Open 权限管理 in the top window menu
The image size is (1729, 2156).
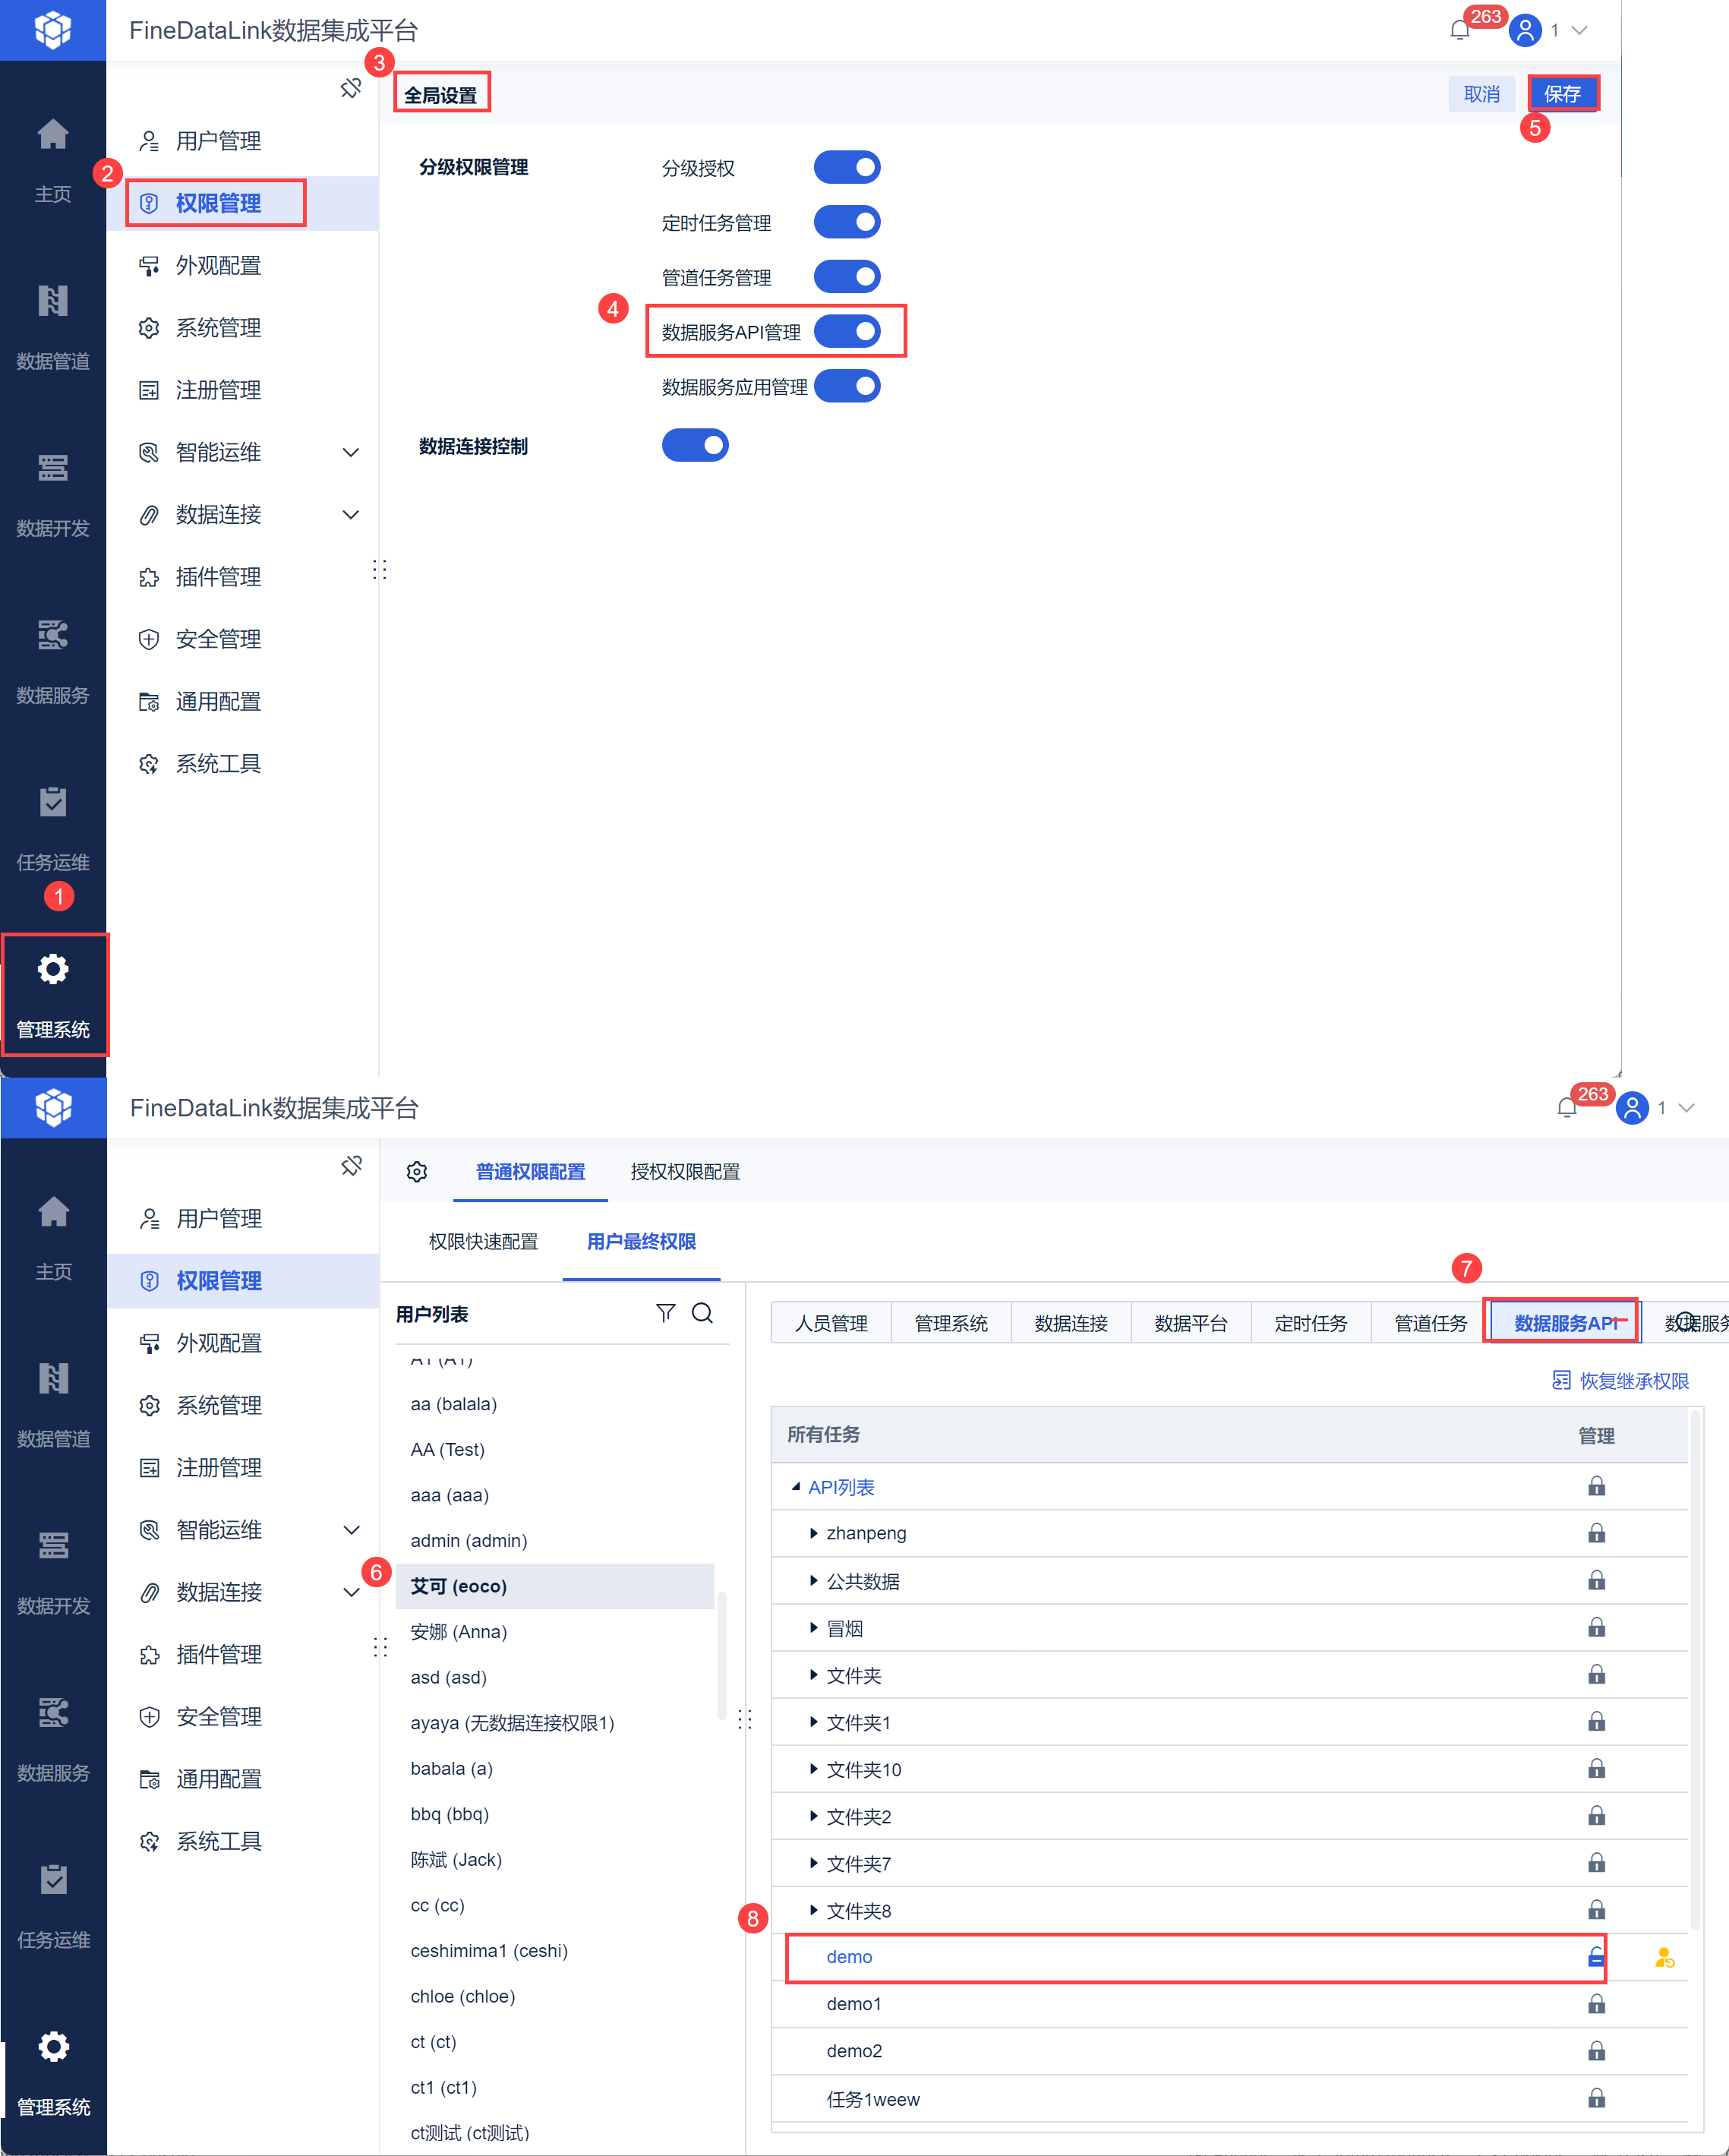point(242,203)
